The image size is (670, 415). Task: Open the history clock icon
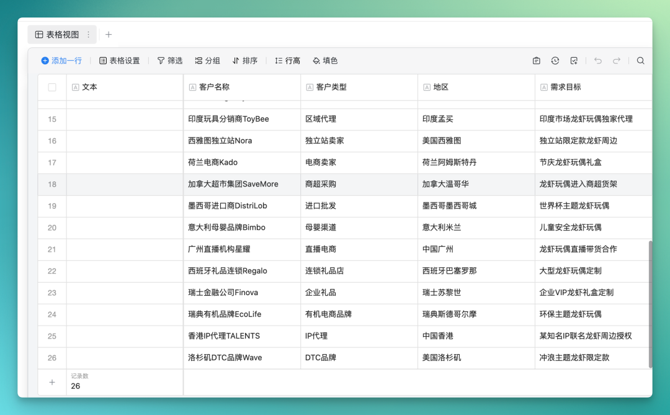pyautogui.click(x=555, y=61)
